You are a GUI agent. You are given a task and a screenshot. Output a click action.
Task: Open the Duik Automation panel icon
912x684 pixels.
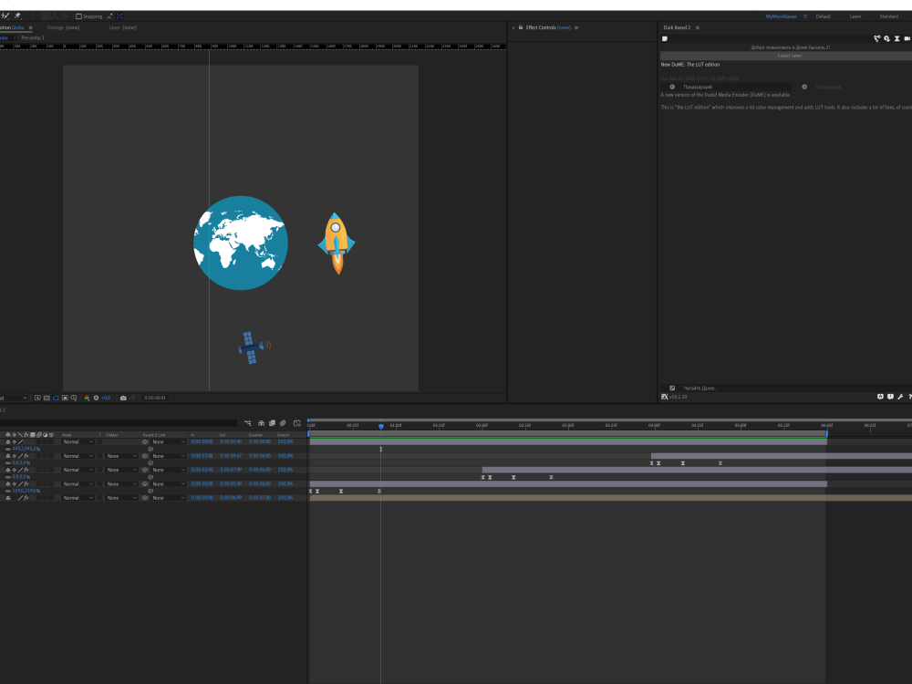click(887, 38)
